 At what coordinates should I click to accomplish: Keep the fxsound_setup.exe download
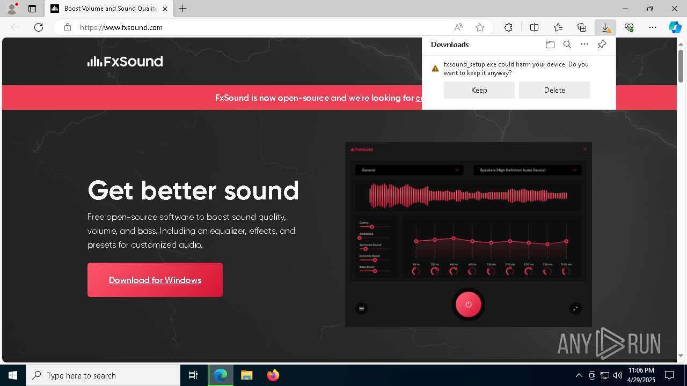pos(479,90)
